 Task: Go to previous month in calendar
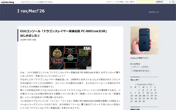click(x=136, y=84)
